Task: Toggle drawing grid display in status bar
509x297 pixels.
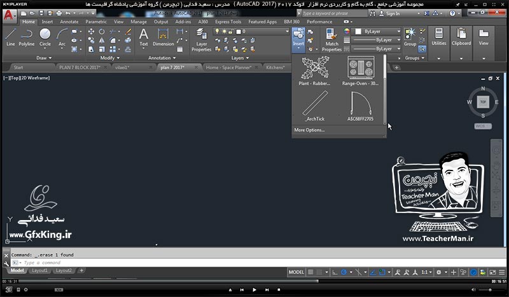Action: (310, 272)
